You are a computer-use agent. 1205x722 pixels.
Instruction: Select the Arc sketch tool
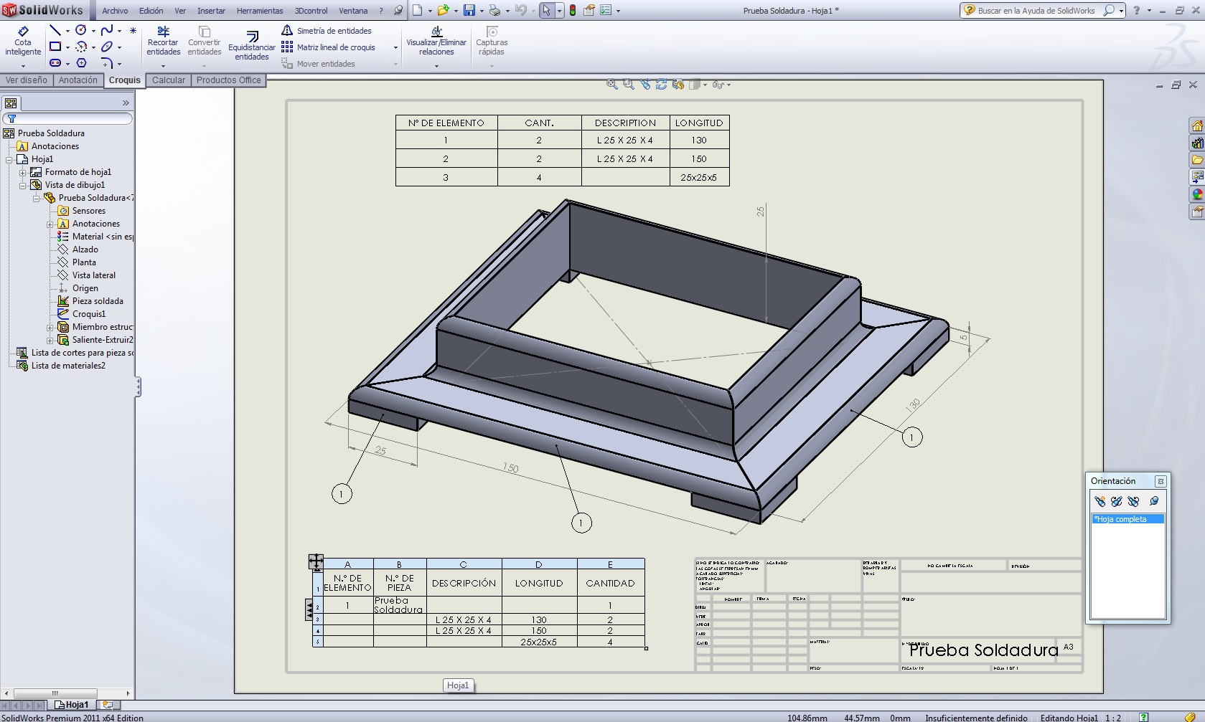tap(81, 47)
